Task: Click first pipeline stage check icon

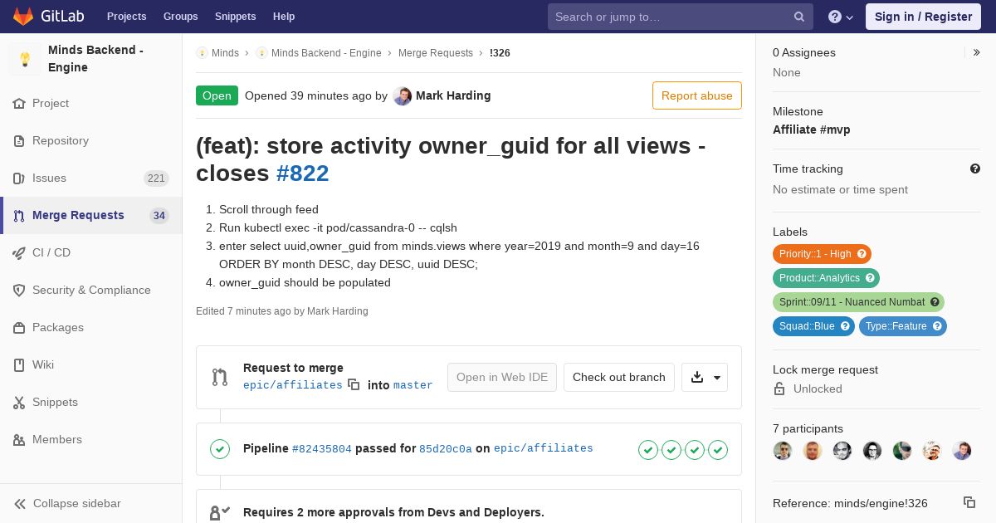Action: tap(648, 450)
